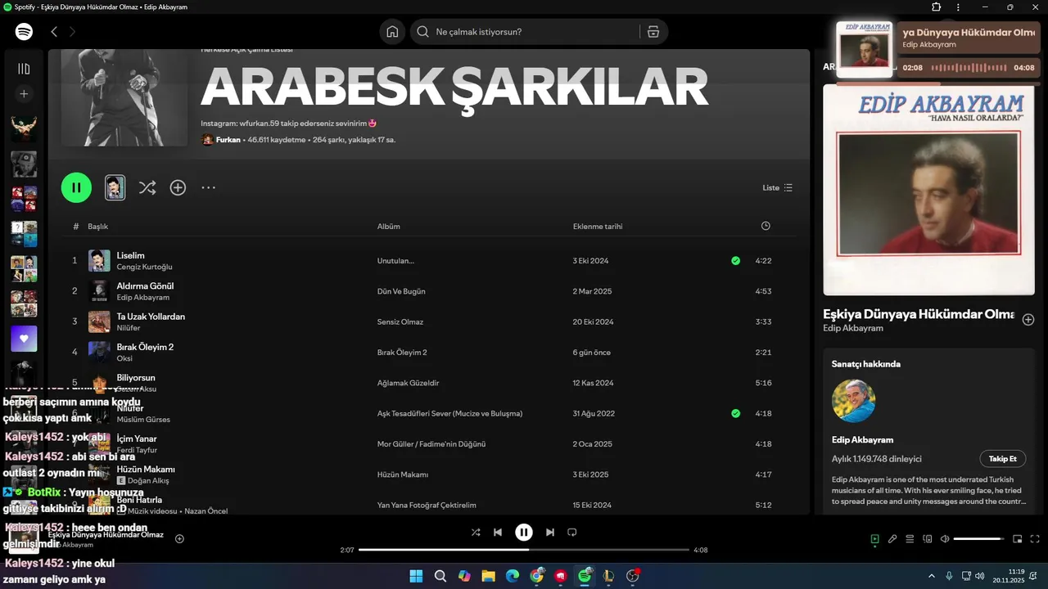Image resolution: width=1048 pixels, height=589 pixels.
Task: Open Spotify home via the house icon
Action: click(x=392, y=32)
